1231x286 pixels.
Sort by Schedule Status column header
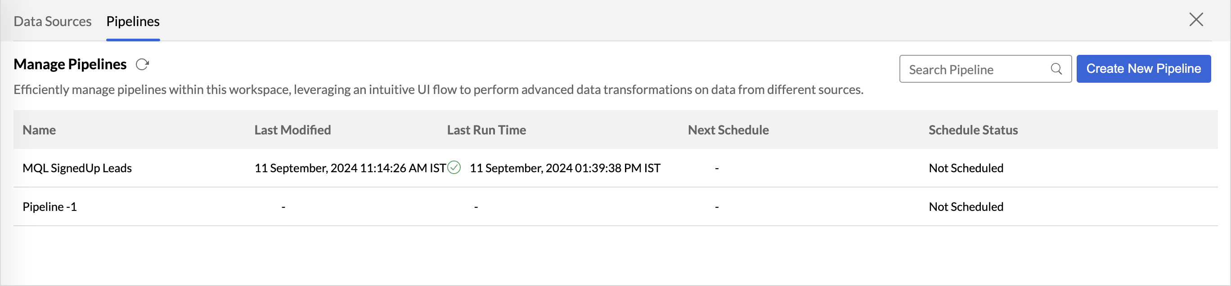click(x=973, y=130)
